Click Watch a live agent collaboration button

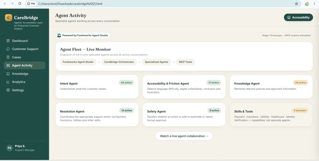coord(184,136)
